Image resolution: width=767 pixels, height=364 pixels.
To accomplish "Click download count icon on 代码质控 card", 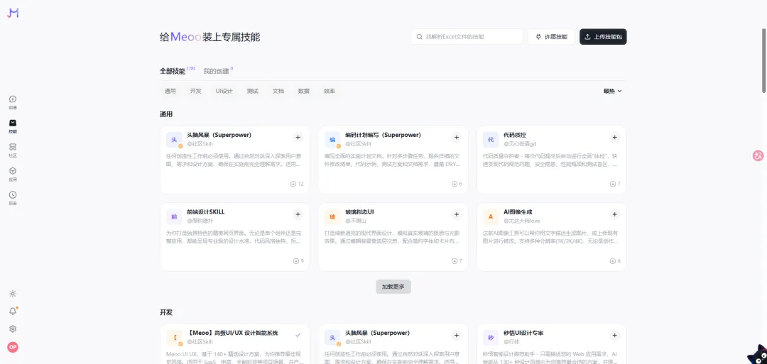I will pos(612,184).
